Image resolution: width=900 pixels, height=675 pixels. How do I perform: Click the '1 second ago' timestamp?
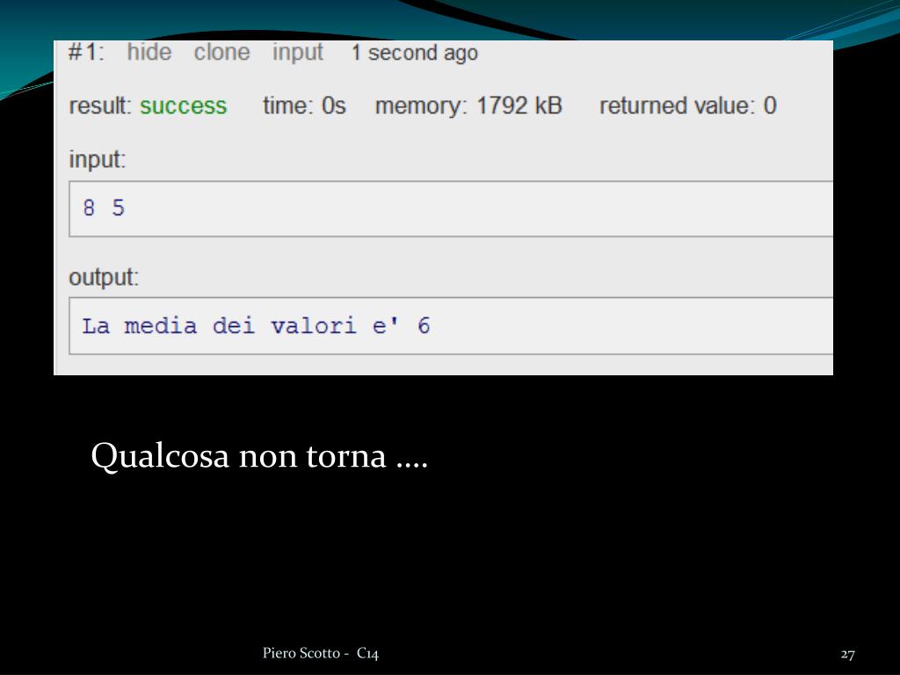tap(415, 53)
